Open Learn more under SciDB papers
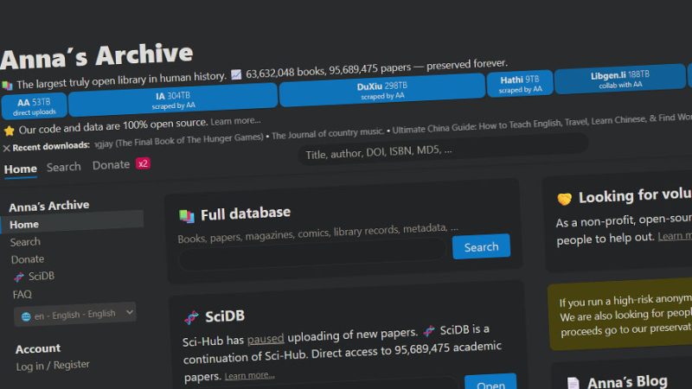 click(249, 376)
